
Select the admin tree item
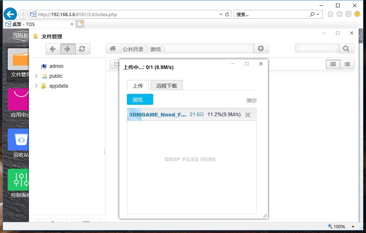tap(56, 66)
